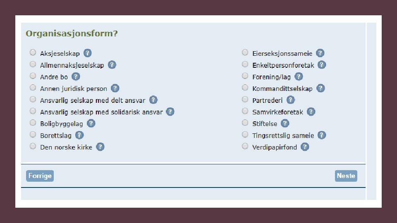Select Annen juridisk person option

pyautogui.click(x=33, y=88)
